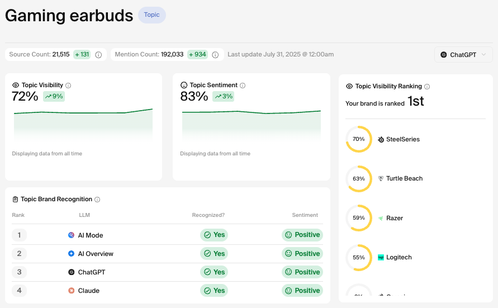Image resolution: width=498 pixels, height=308 pixels.
Task: Click the Topic Brand Recognition info icon
Action: pyautogui.click(x=97, y=200)
